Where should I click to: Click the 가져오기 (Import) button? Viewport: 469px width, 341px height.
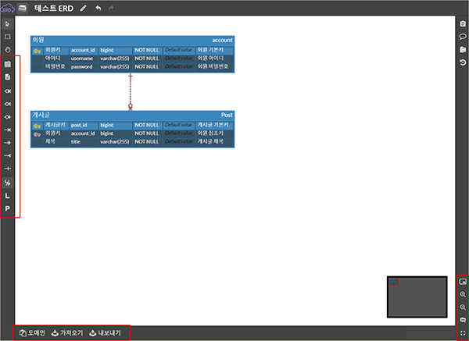click(66, 333)
